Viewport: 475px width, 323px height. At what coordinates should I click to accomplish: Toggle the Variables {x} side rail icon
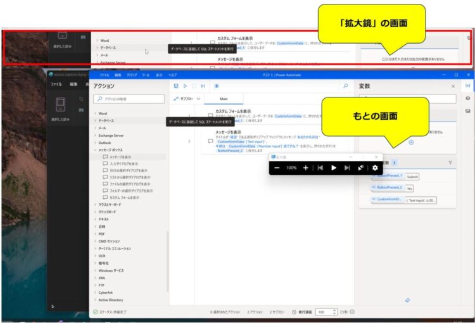tap(468, 85)
